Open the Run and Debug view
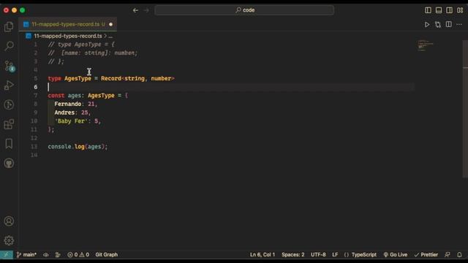 point(9,85)
